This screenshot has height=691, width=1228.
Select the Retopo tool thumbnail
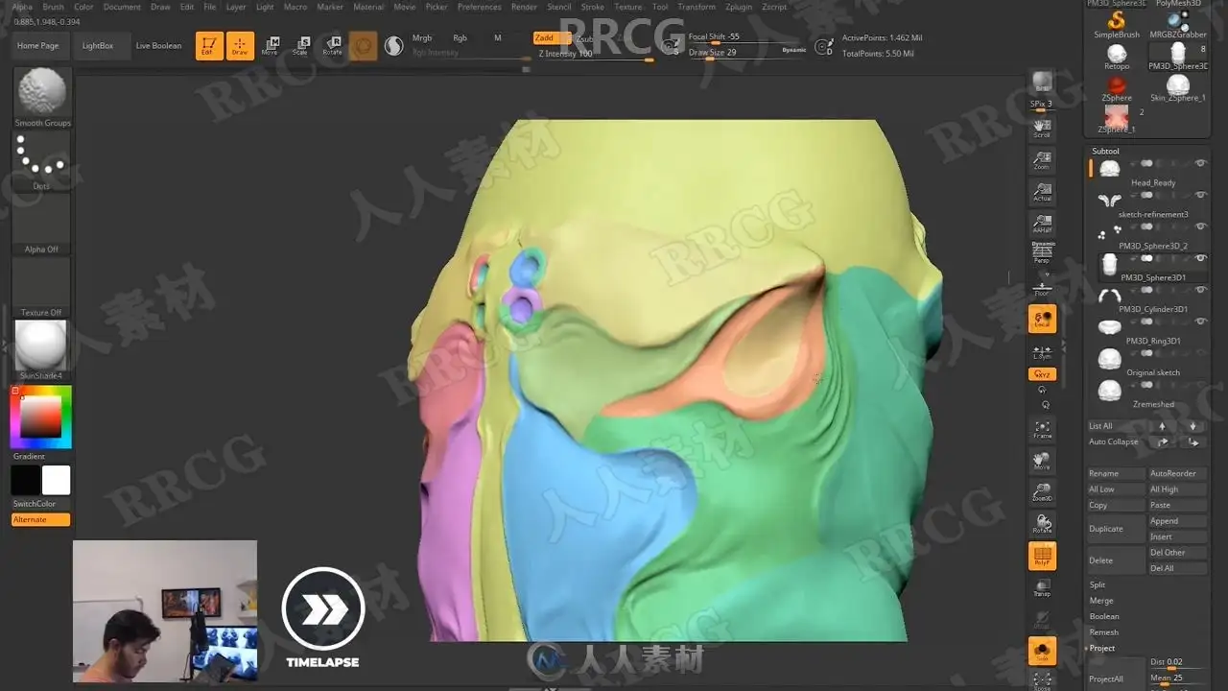tap(1117, 57)
